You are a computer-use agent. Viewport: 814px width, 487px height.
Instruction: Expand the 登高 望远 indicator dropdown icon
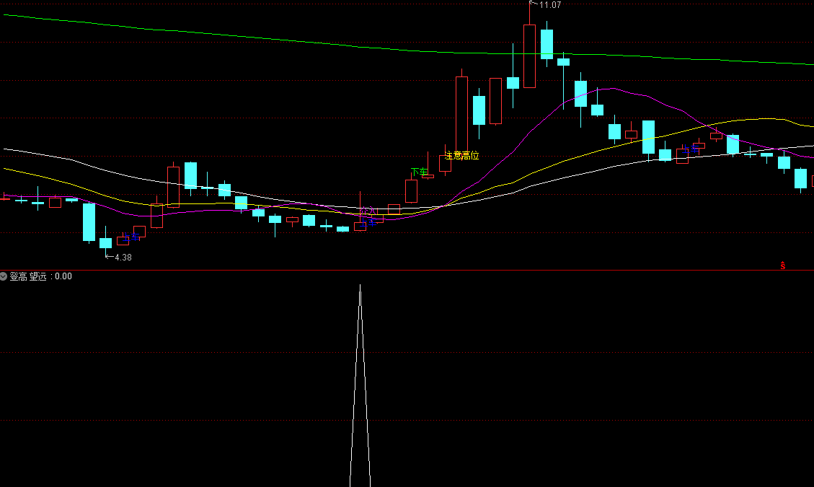[x=4, y=276]
